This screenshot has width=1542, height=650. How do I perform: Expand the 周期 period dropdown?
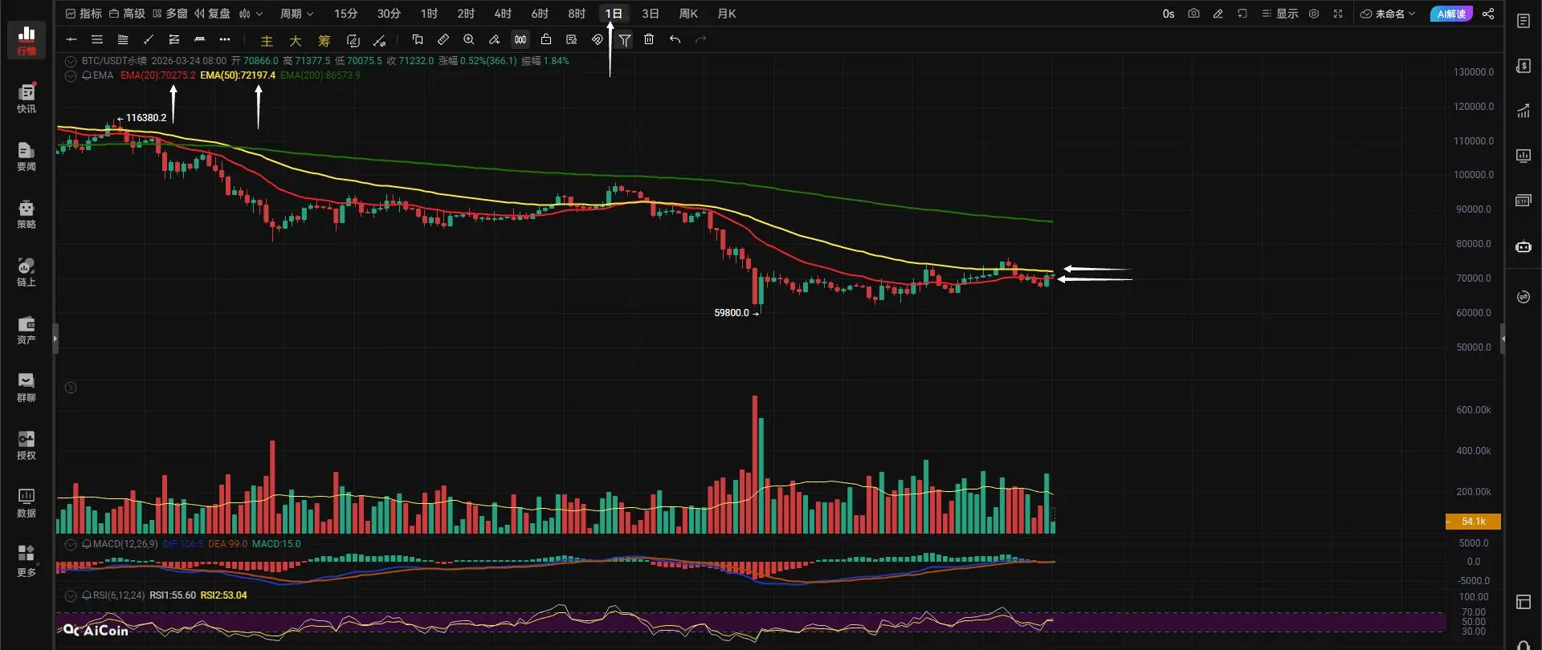296,14
